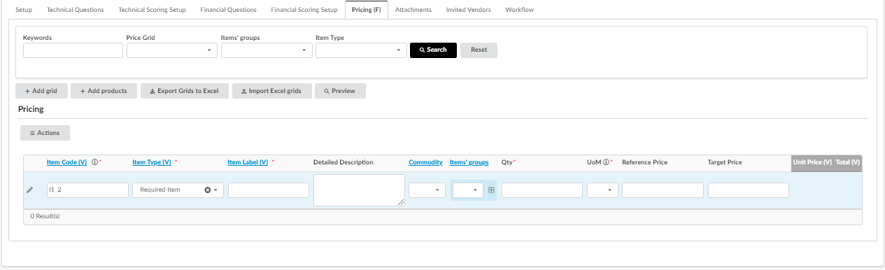Click Import Excel grids button

[271, 91]
